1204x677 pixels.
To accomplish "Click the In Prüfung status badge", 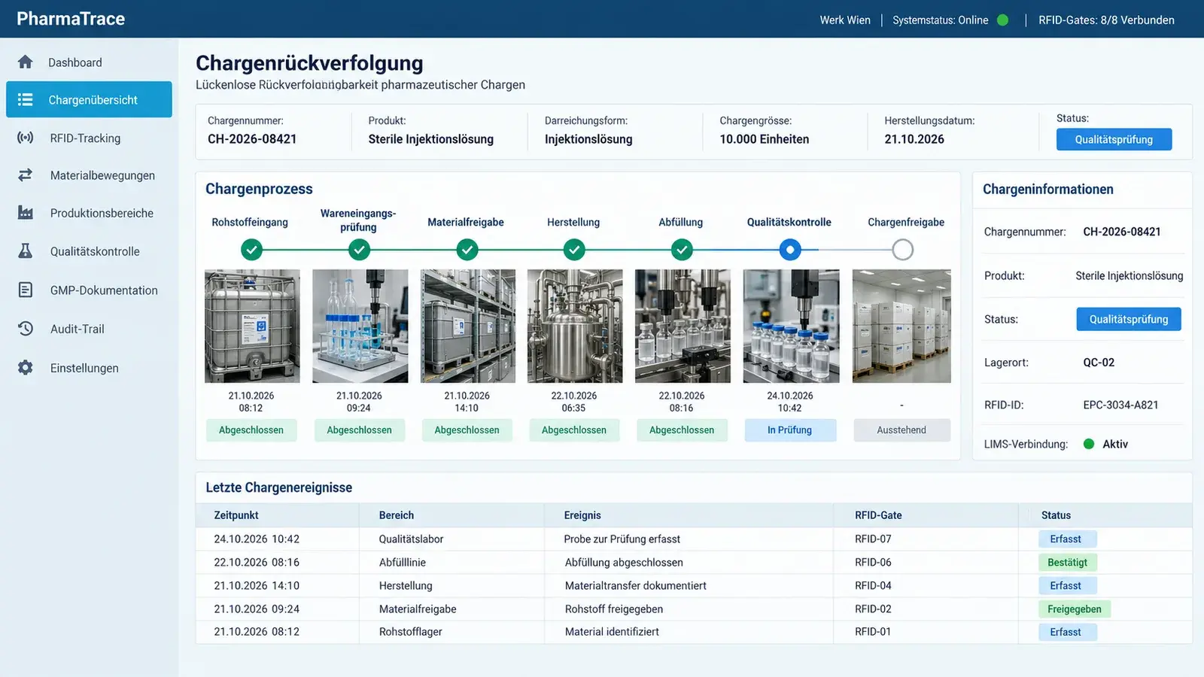I will 790,430.
